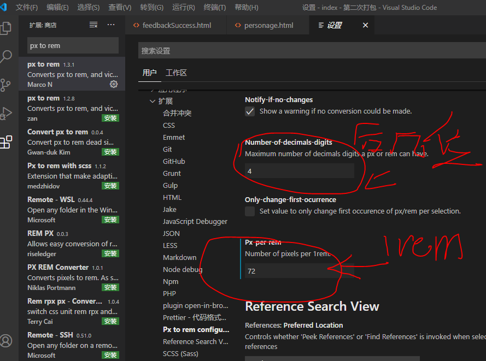Install Remote - SSH extension

(x=110, y=355)
